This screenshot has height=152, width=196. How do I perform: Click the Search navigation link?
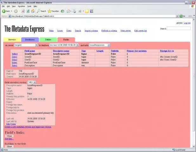point(78,31)
